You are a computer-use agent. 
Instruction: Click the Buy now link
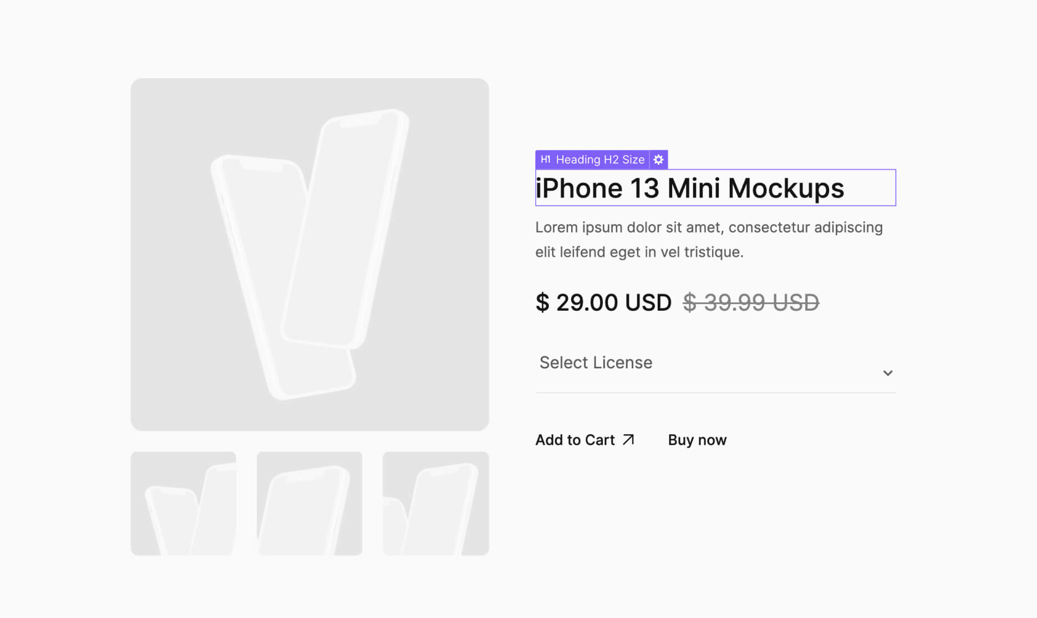tap(697, 440)
